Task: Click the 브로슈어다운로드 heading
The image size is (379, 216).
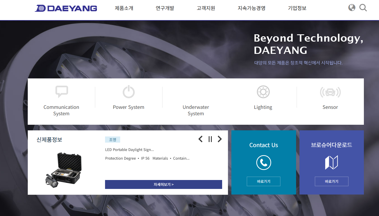Action: [332, 145]
